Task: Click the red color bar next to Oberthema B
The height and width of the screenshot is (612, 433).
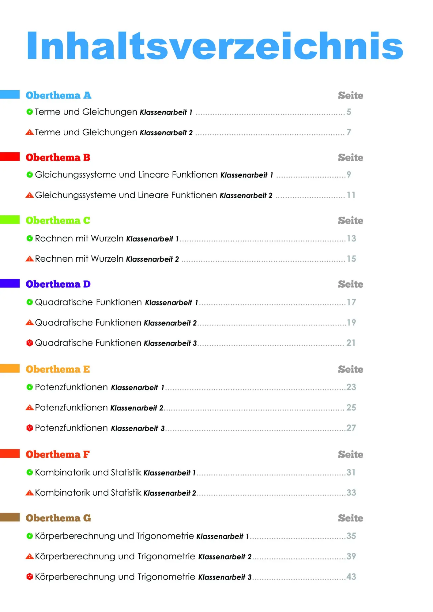Action: (10, 156)
